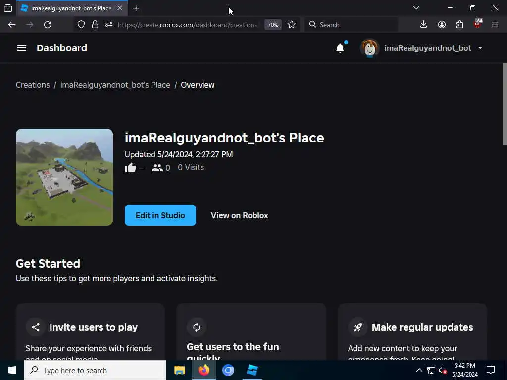
Task: Reload the page with refresh icon
Action: 48,25
